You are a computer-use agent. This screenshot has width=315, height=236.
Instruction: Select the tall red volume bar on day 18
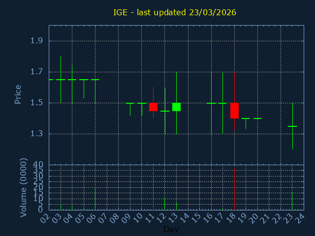(x=234, y=189)
